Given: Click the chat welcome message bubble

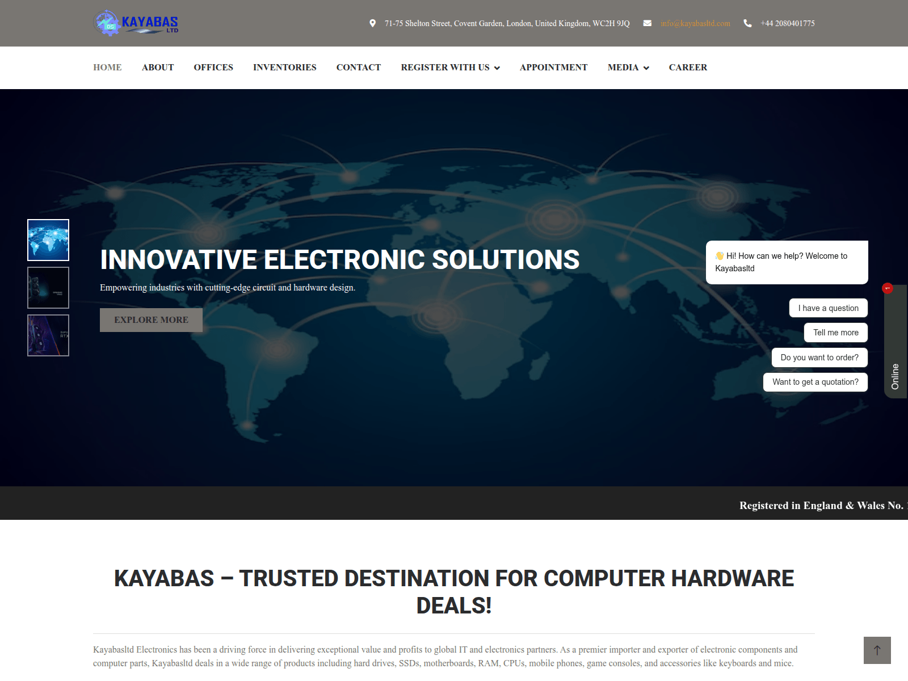Looking at the screenshot, I should pyautogui.click(x=787, y=262).
